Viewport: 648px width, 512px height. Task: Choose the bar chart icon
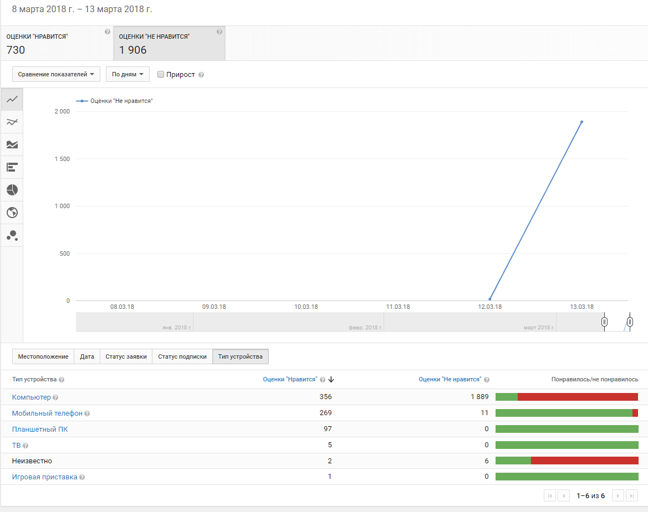[12, 167]
